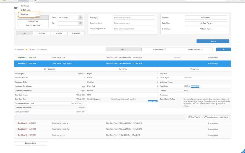The width and height of the screenshot is (245, 153).
Task: Filter bookings by Cancelled status
Action: pos(76,33)
